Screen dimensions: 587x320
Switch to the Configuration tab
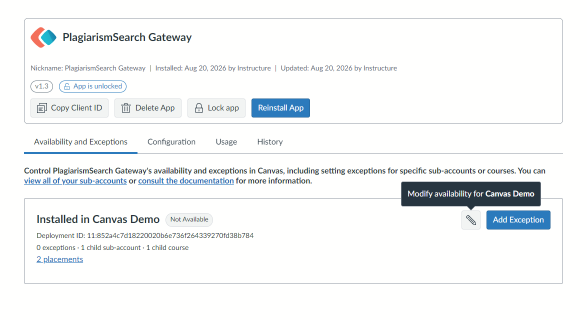[x=171, y=142]
